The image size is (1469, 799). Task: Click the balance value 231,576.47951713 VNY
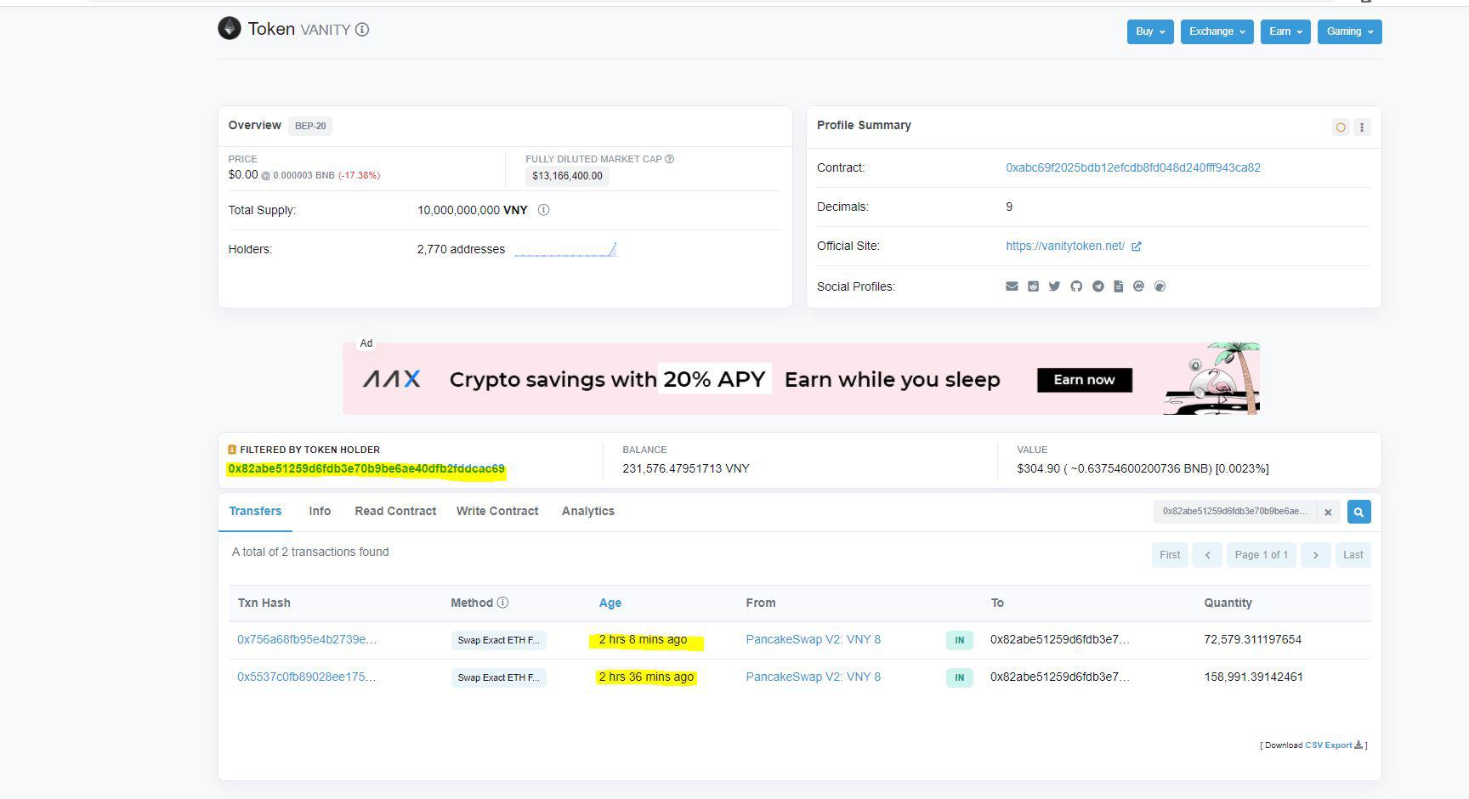click(686, 468)
